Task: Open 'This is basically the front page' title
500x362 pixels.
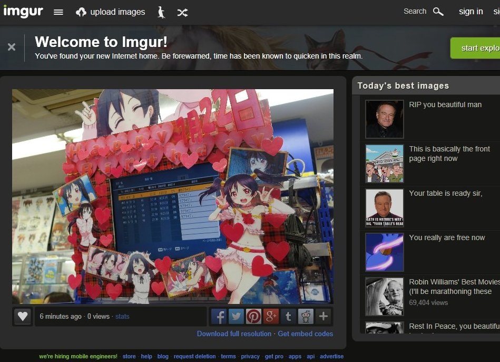Action: point(449,154)
